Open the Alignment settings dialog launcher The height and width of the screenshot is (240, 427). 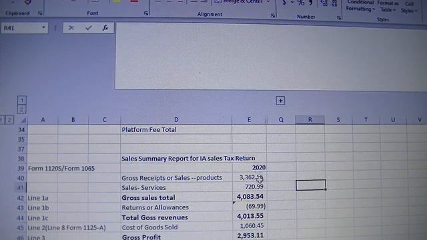point(273,15)
